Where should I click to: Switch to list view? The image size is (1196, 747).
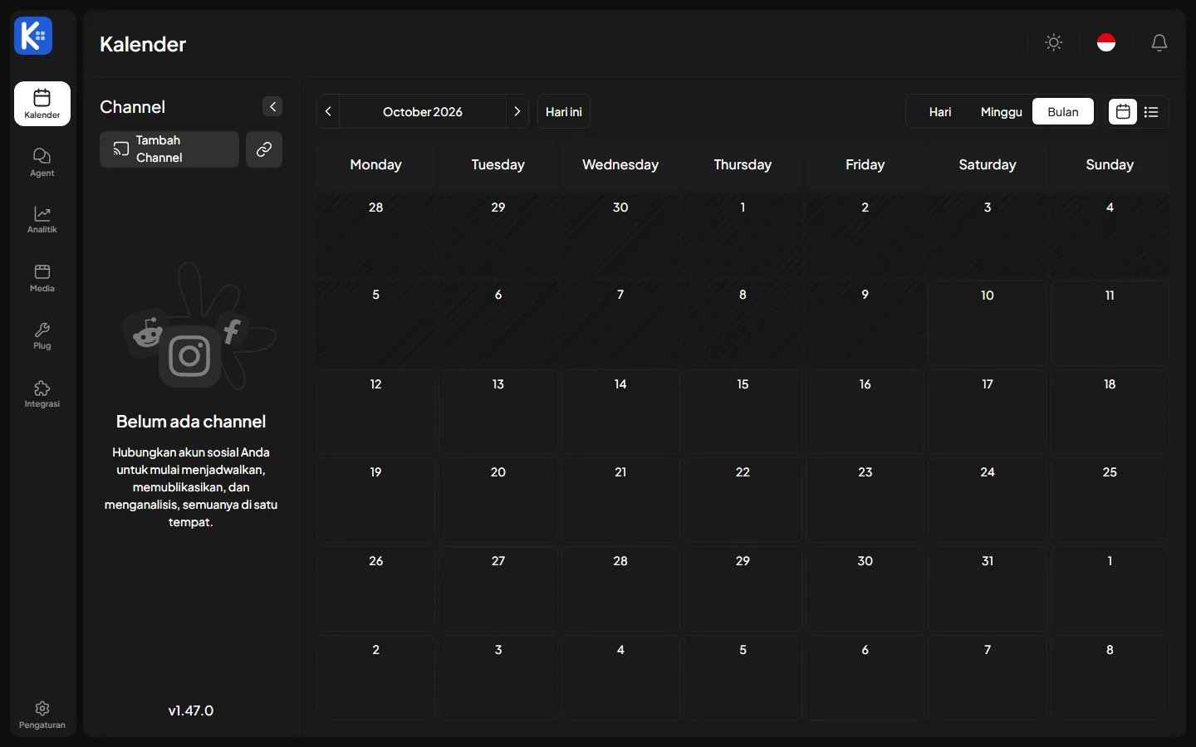coord(1151,111)
